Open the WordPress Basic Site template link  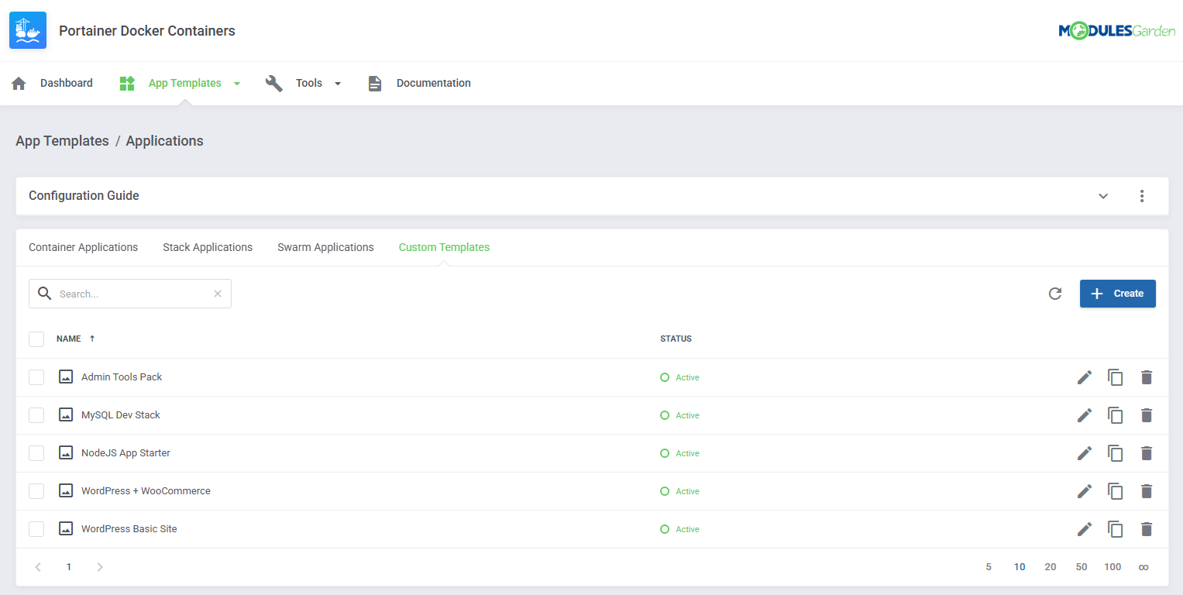(129, 528)
